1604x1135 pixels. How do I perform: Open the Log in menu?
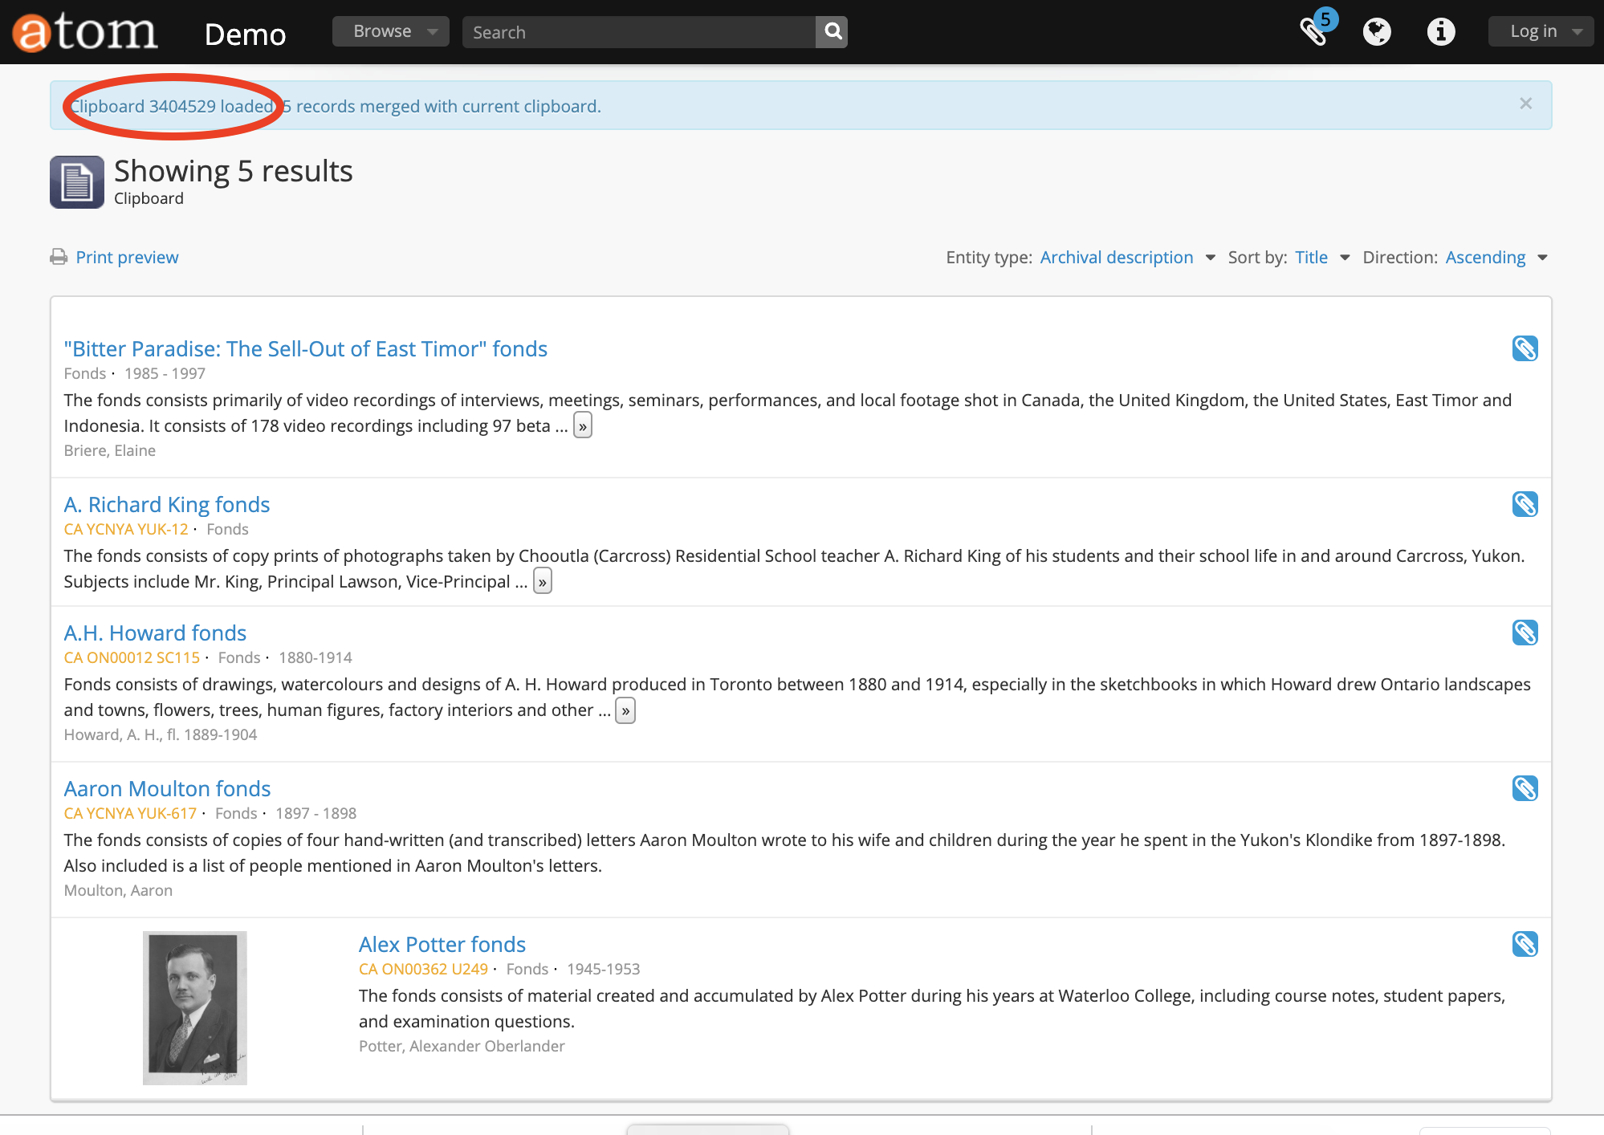[x=1540, y=31]
